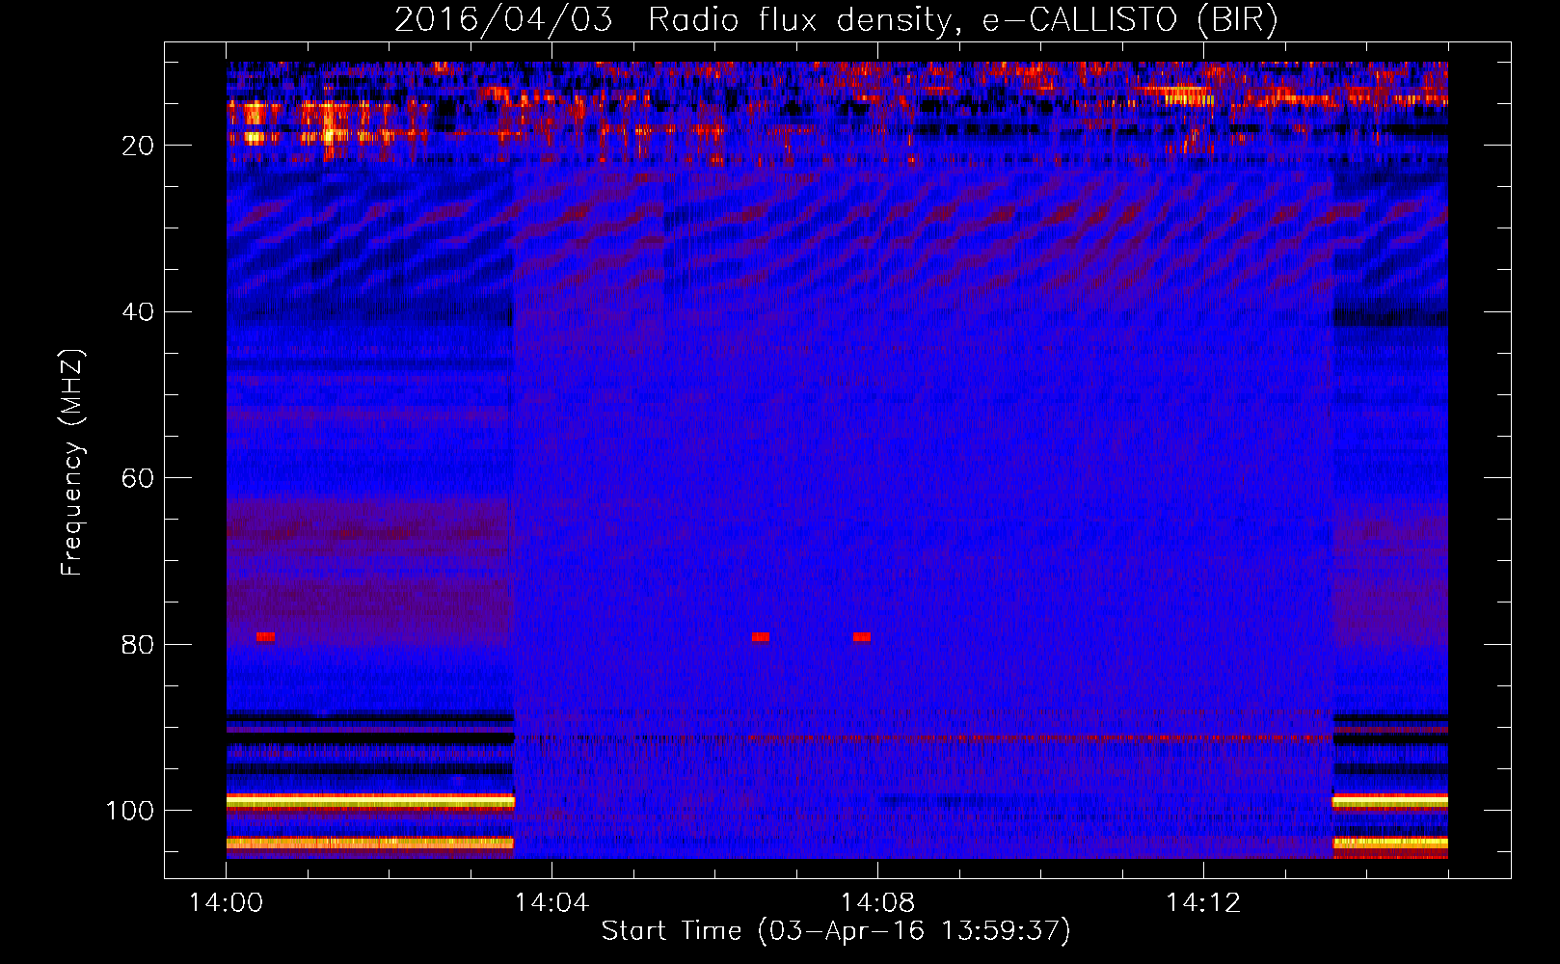Click the 'Start Time (03-Apr-16 13:59:37)' label
This screenshot has height=964, width=1560.
[836, 931]
